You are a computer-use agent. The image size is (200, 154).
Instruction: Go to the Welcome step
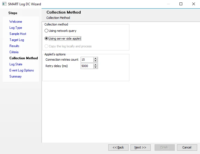click(16, 22)
